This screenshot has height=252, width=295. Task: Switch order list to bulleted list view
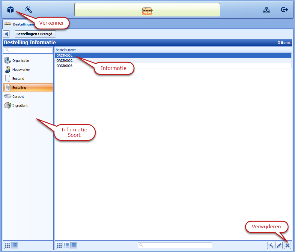[x=67, y=245]
